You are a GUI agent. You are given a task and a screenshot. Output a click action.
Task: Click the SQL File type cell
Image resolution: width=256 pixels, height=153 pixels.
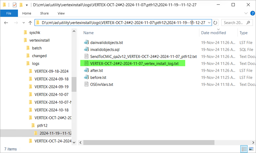[246, 49]
